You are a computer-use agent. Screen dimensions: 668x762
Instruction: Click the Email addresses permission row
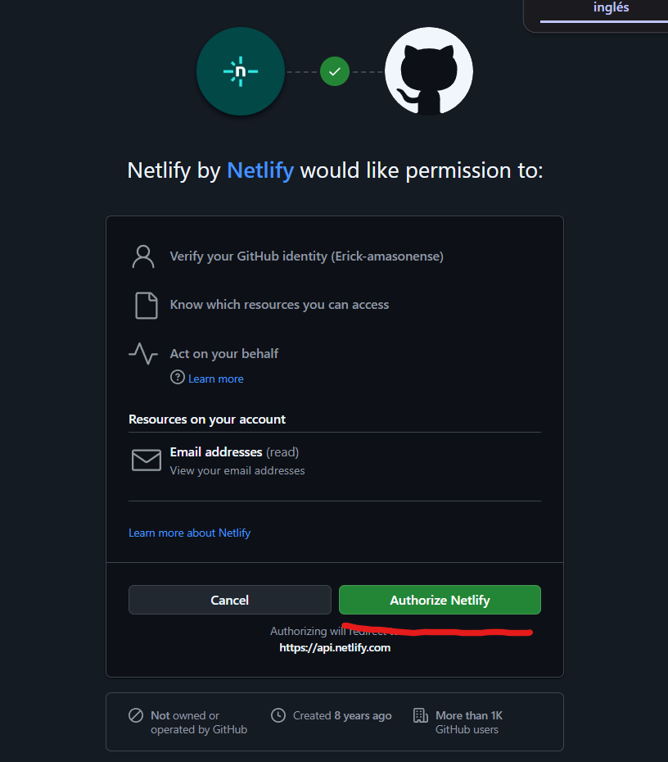[x=216, y=452]
